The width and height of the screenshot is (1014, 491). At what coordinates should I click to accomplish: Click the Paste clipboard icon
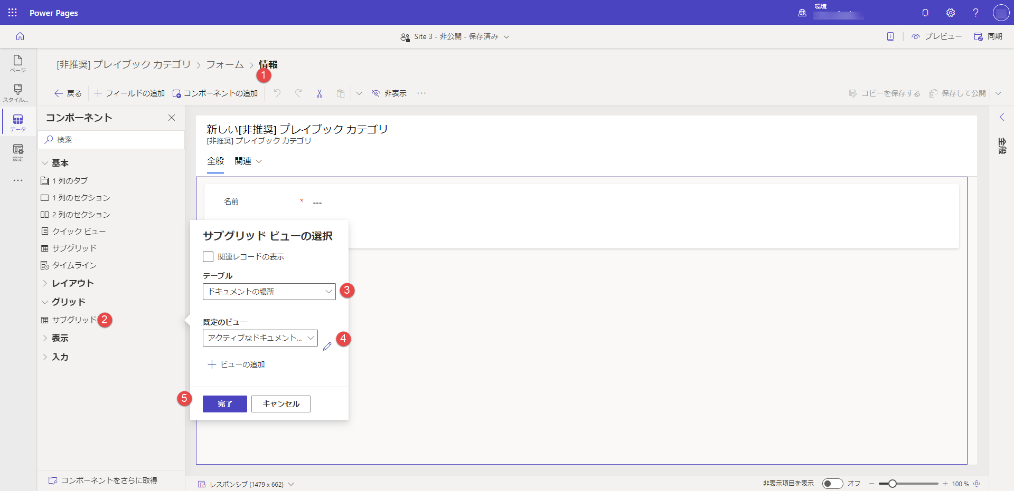[x=341, y=93]
